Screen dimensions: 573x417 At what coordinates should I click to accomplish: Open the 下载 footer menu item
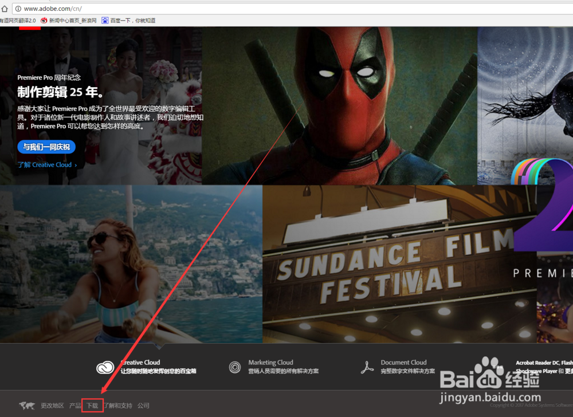point(92,406)
